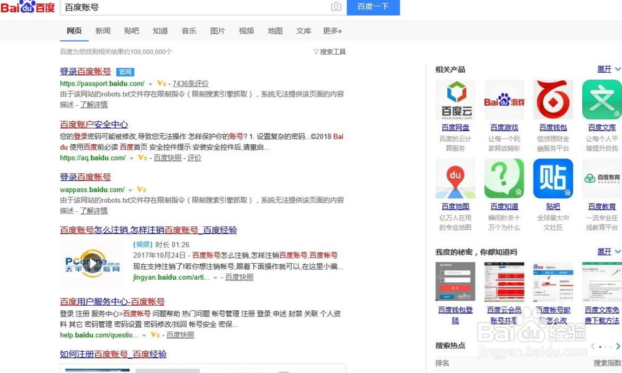Open the 百度游戏 text link

[504, 127]
